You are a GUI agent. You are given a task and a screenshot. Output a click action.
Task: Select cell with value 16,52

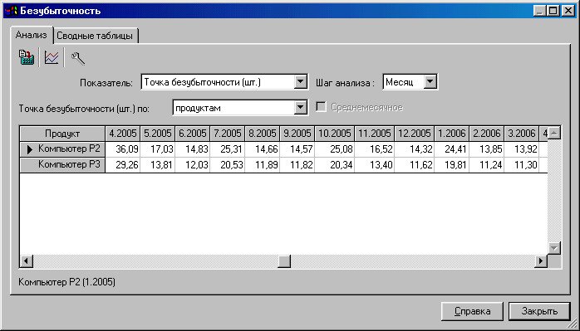tap(374, 149)
